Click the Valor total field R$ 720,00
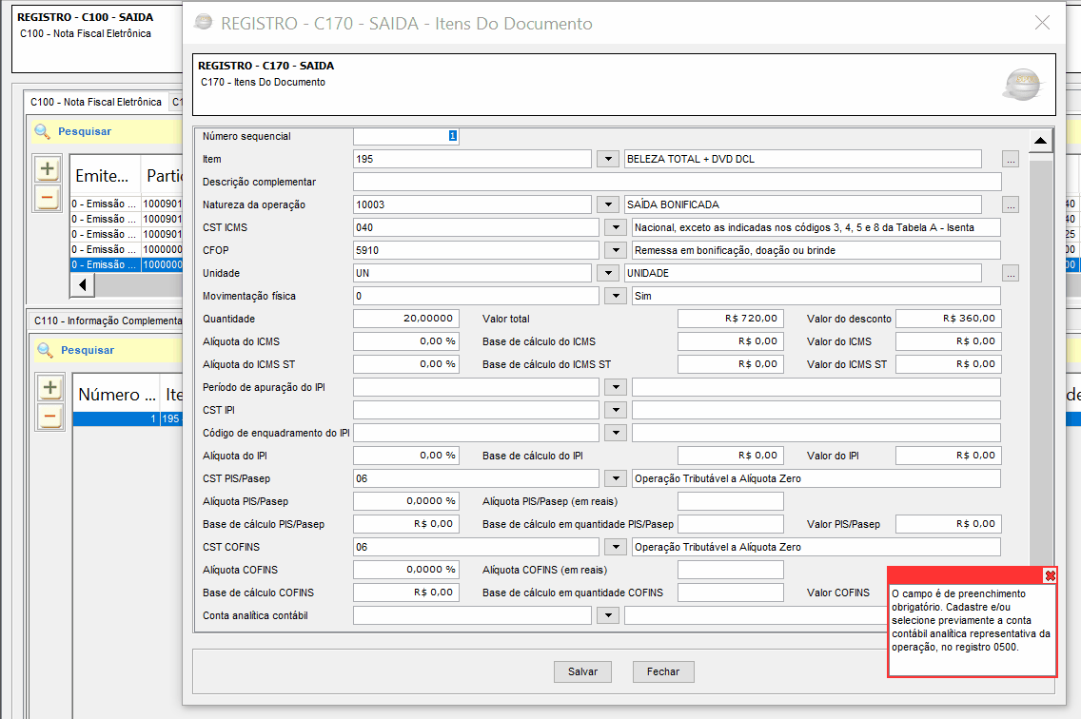The width and height of the screenshot is (1081, 719). pyautogui.click(x=731, y=319)
